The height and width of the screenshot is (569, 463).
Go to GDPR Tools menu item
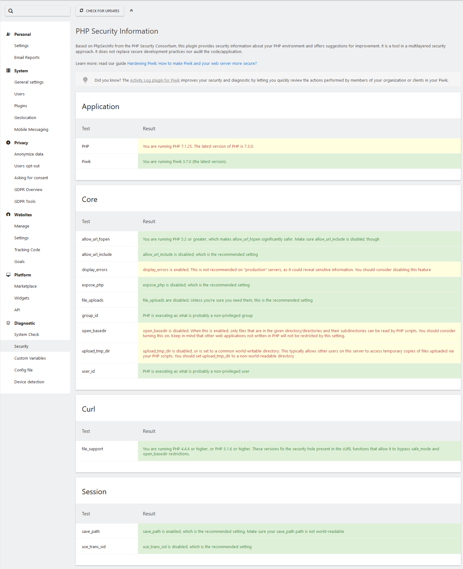click(25, 202)
